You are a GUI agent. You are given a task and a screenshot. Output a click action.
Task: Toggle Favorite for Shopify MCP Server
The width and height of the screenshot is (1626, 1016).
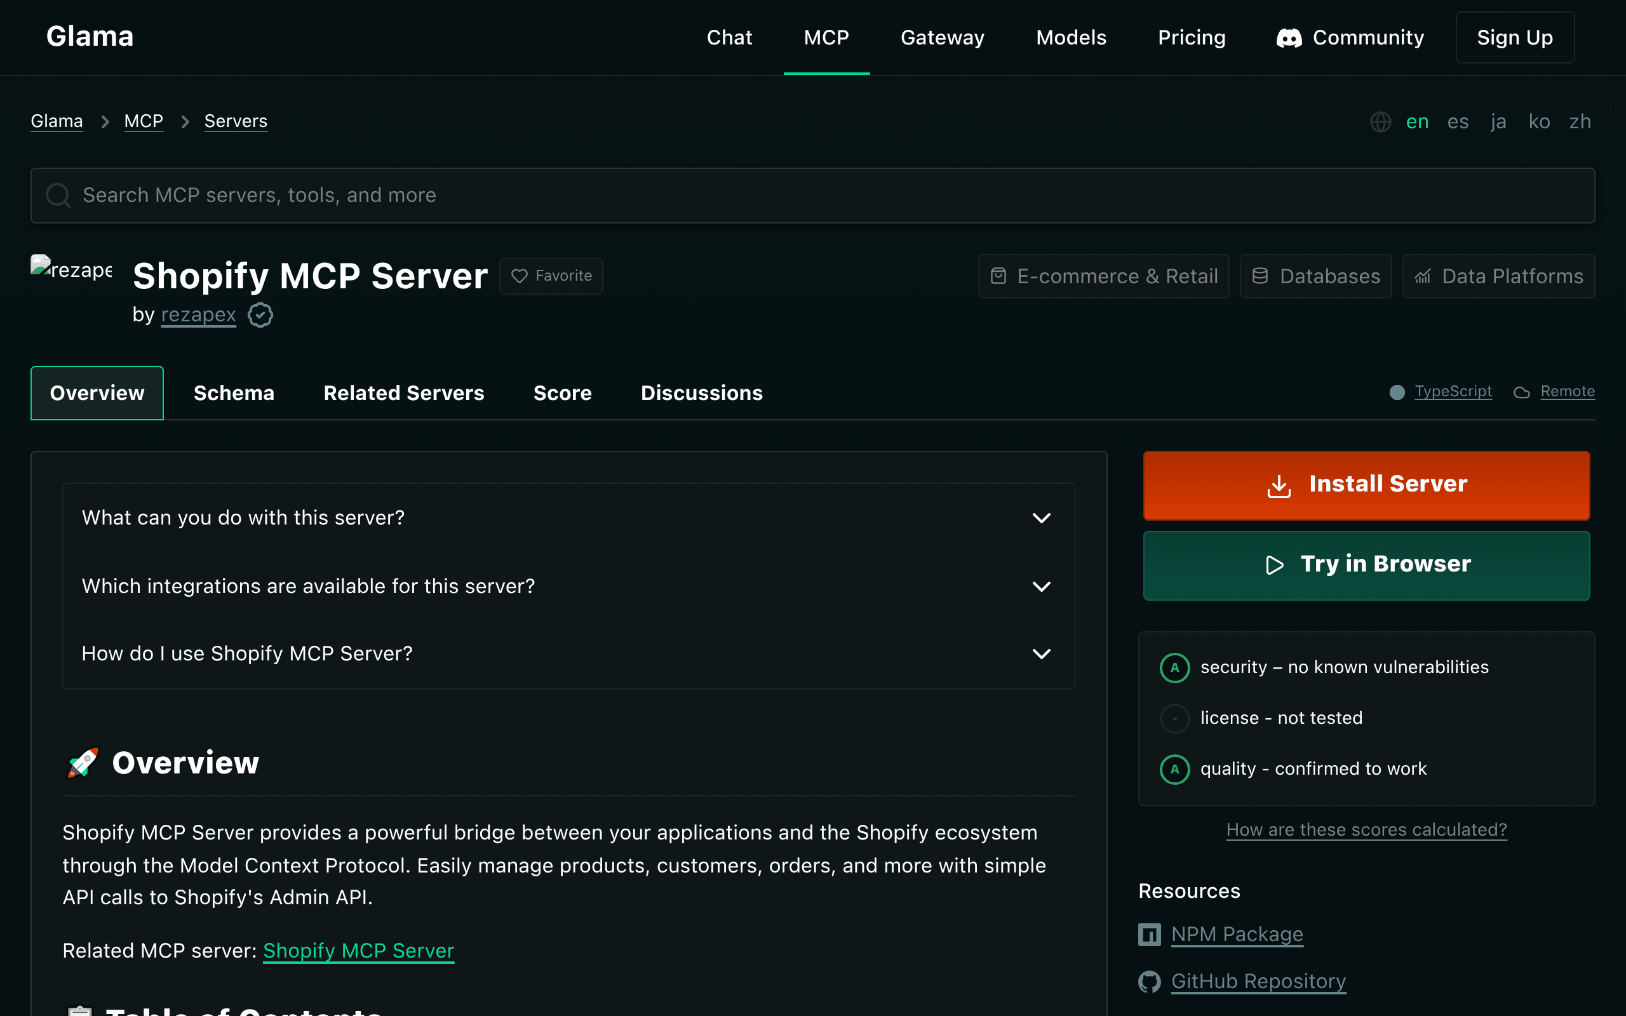tap(550, 276)
